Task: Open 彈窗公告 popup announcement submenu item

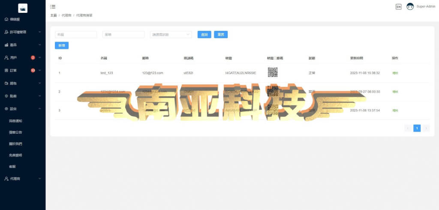Action: [15, 132]
